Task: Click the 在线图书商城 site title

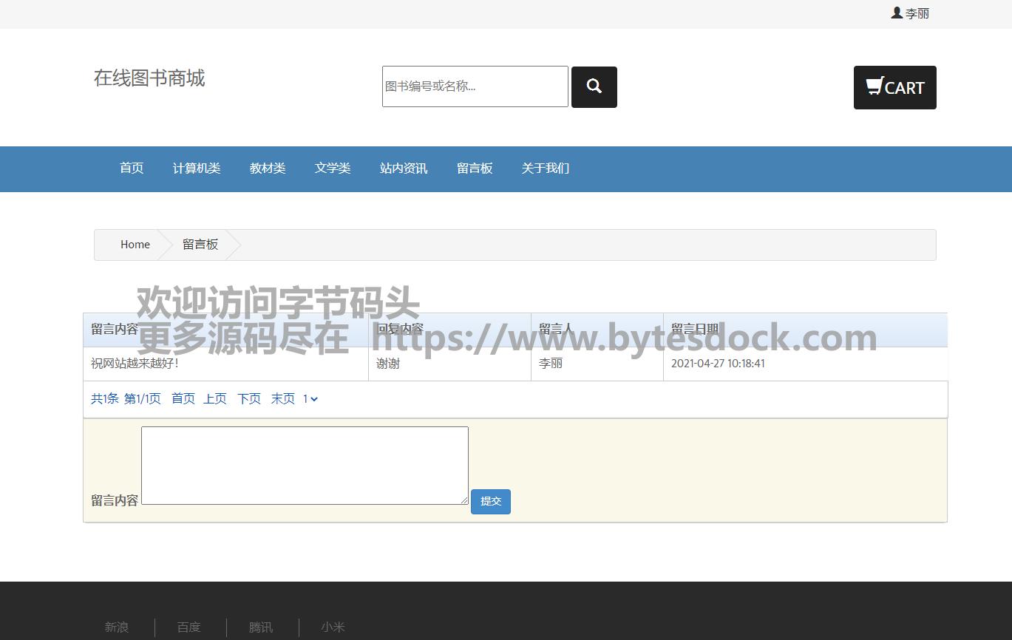Action: pyautogui.click(x=149, y=78)
